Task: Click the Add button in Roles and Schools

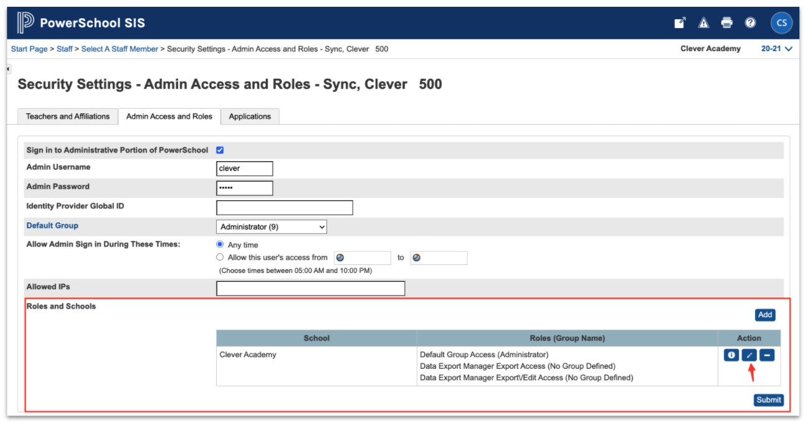Action: pyautogui.click(x=764, y=315)
